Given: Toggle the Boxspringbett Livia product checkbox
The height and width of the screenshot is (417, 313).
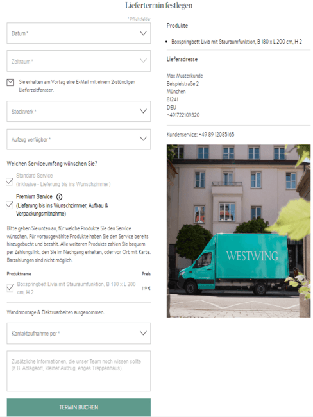Looking at the screenshot, I should [10, 288].
